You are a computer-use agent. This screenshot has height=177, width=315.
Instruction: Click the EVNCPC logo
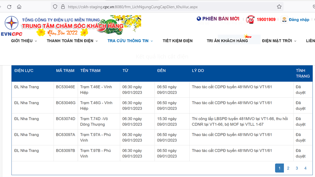coord(11,26)
